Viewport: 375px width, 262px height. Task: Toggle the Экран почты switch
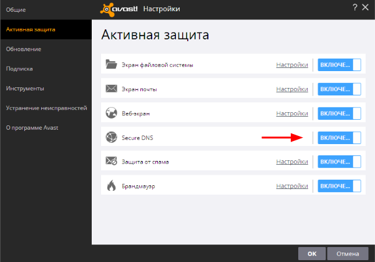[339, 89]
